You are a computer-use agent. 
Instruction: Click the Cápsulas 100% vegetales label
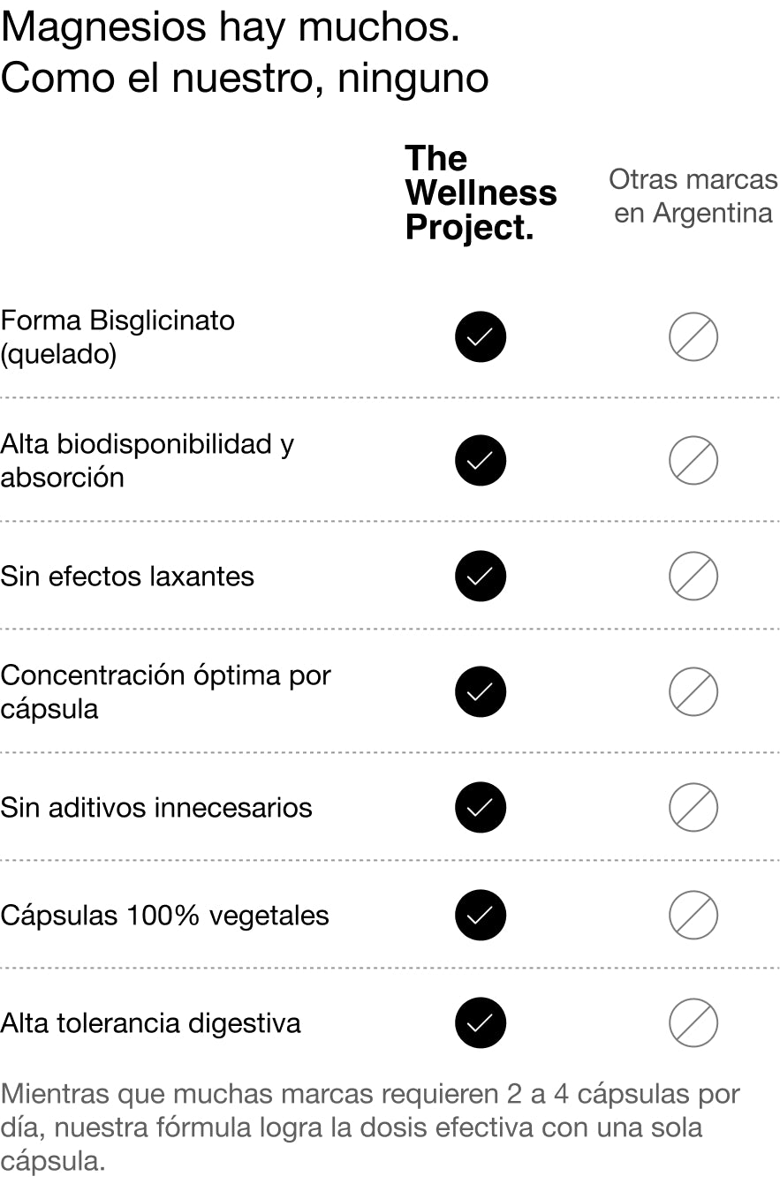pos(164,916)
